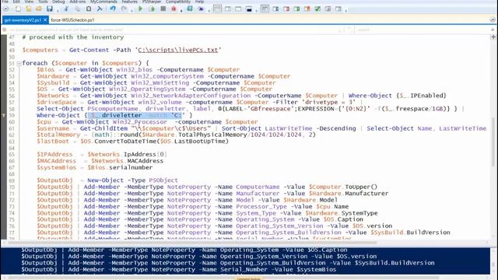Click the green numbered layout icon
This screenshot has height=280, width=498.
click(x=297, y=9)
